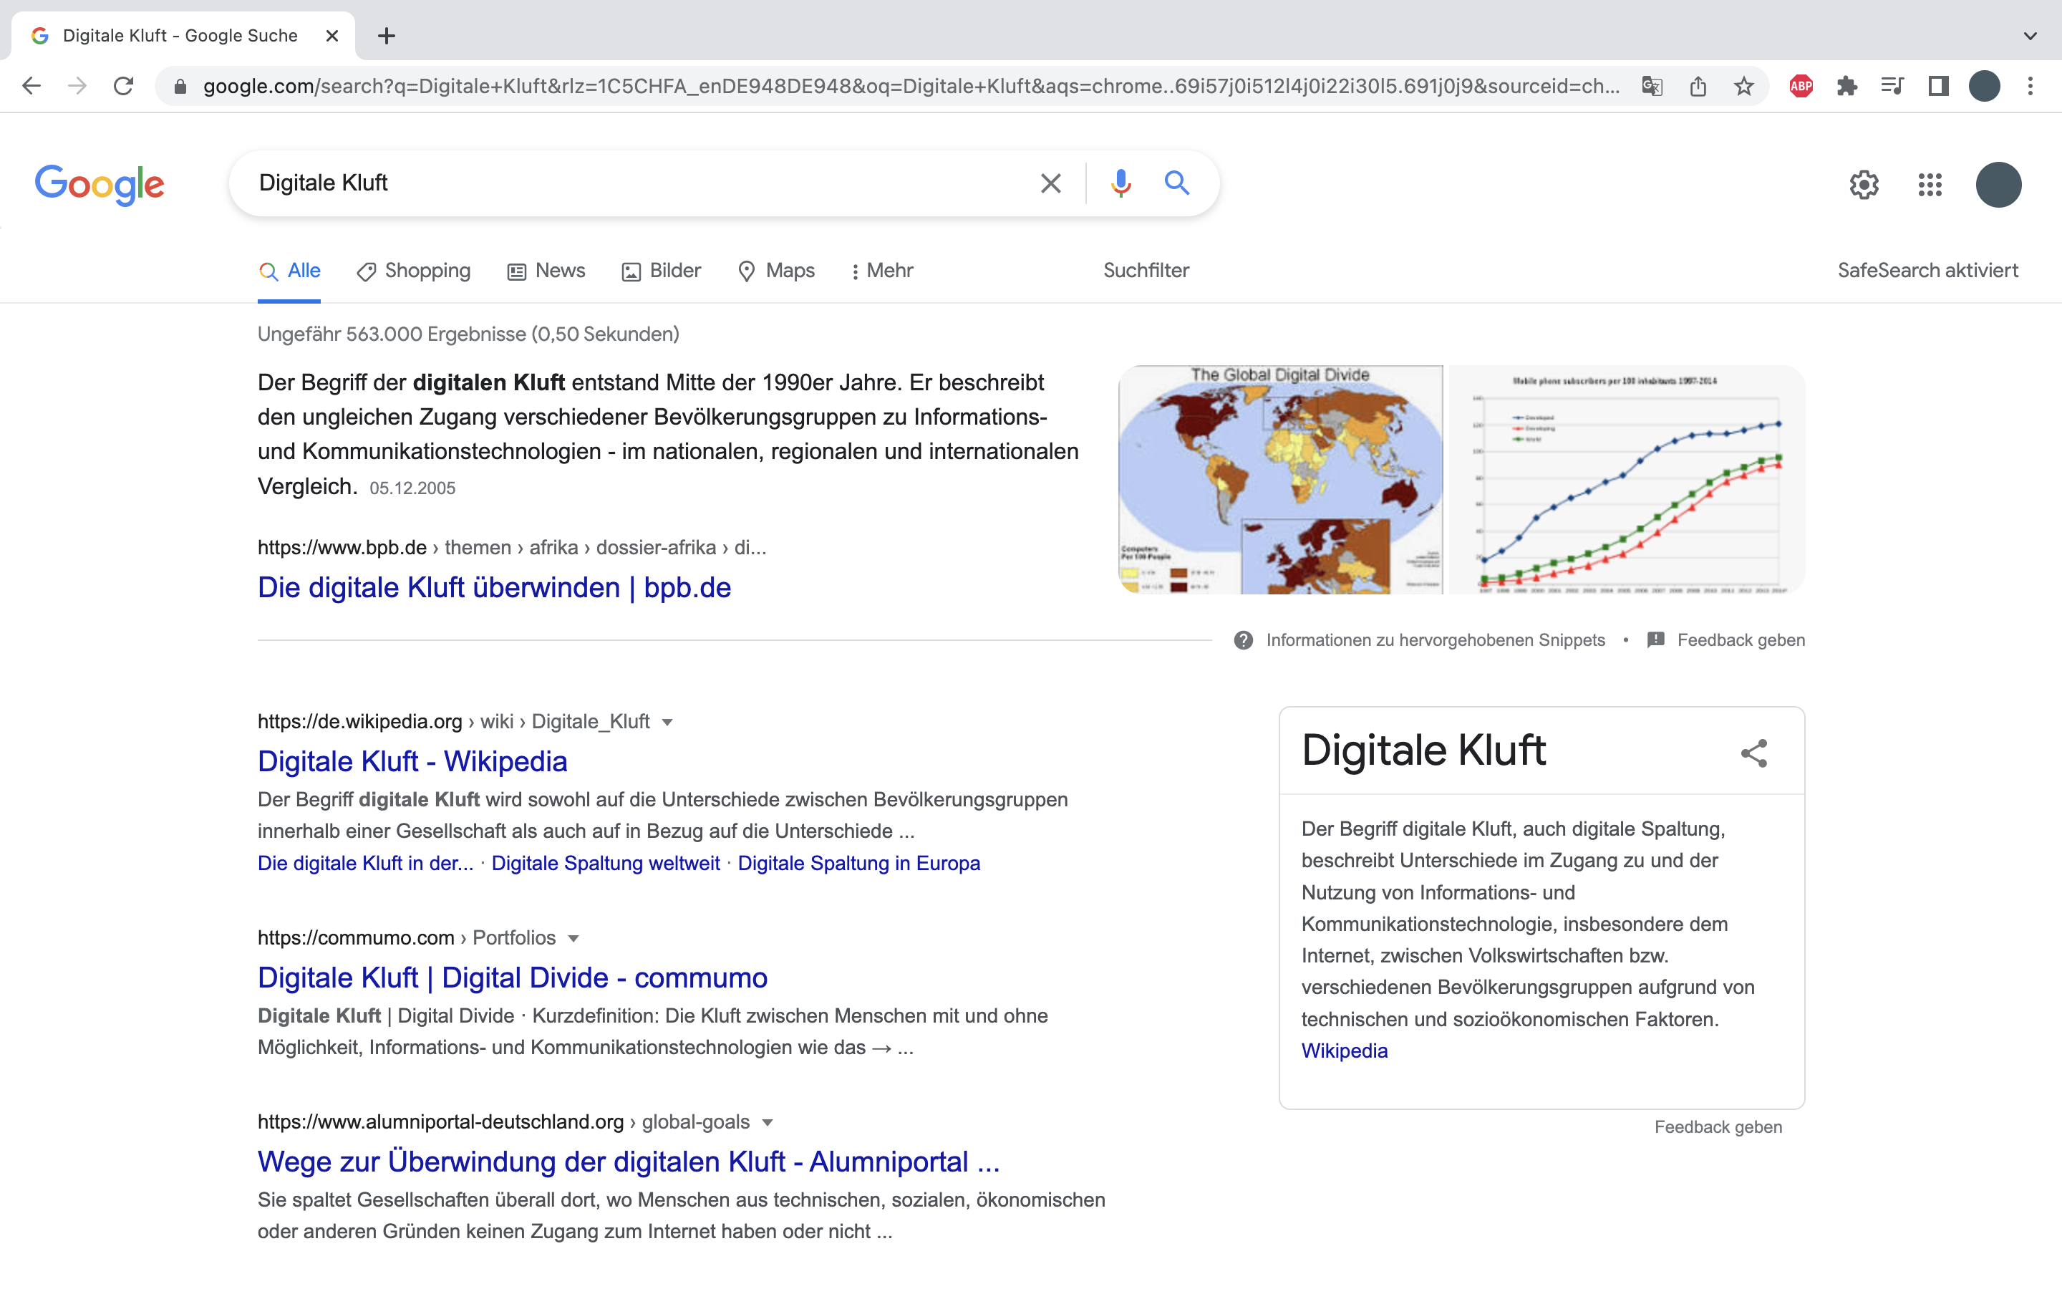The height and width of the screenshot is (1289, 2062).
Task: Open Wege zur Überwindung der digitalen Kluft result
Action: (629, 1162)
